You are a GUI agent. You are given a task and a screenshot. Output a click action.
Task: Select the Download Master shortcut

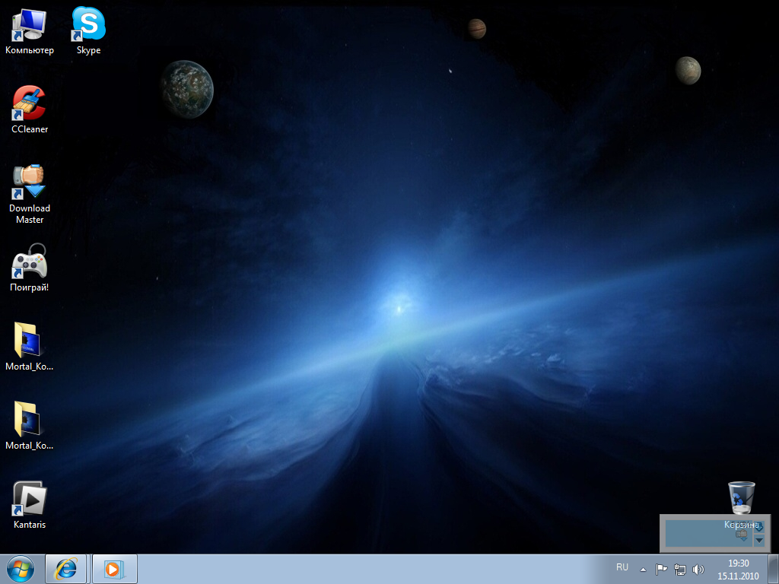30,183
